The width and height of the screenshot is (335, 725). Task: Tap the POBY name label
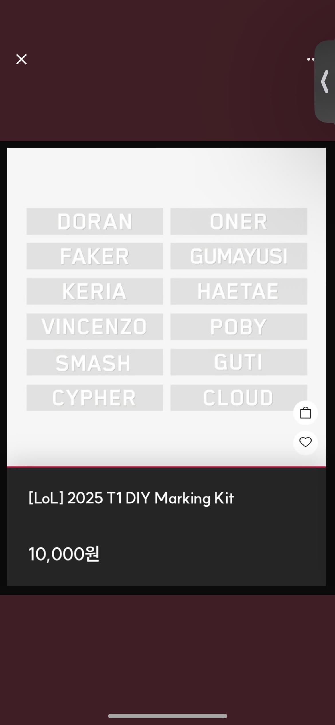(x=239, y=327)
